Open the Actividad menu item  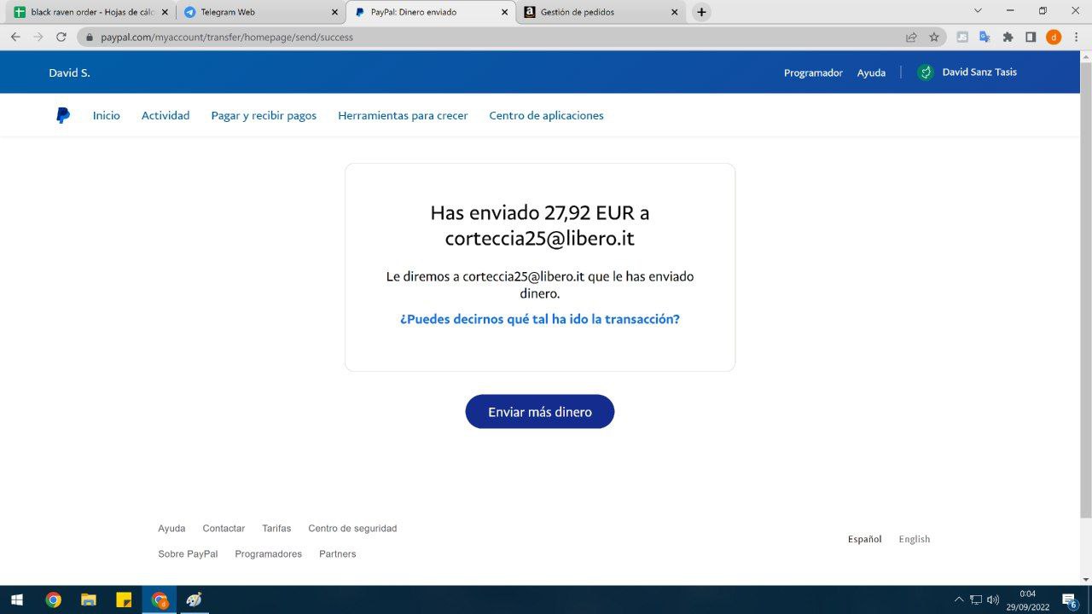coord(166,116)
